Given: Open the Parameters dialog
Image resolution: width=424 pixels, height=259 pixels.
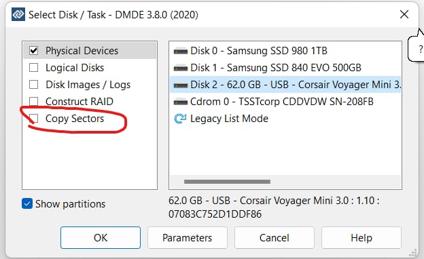Looking at the screenshot, I should pyautogui.click(x=187, y=238).
